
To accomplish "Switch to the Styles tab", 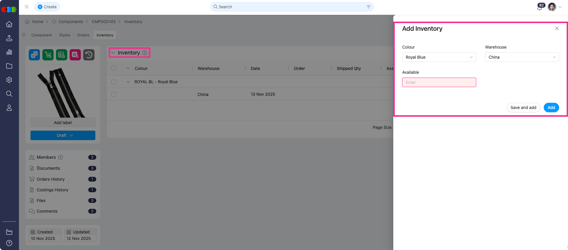I will (65, 35).
